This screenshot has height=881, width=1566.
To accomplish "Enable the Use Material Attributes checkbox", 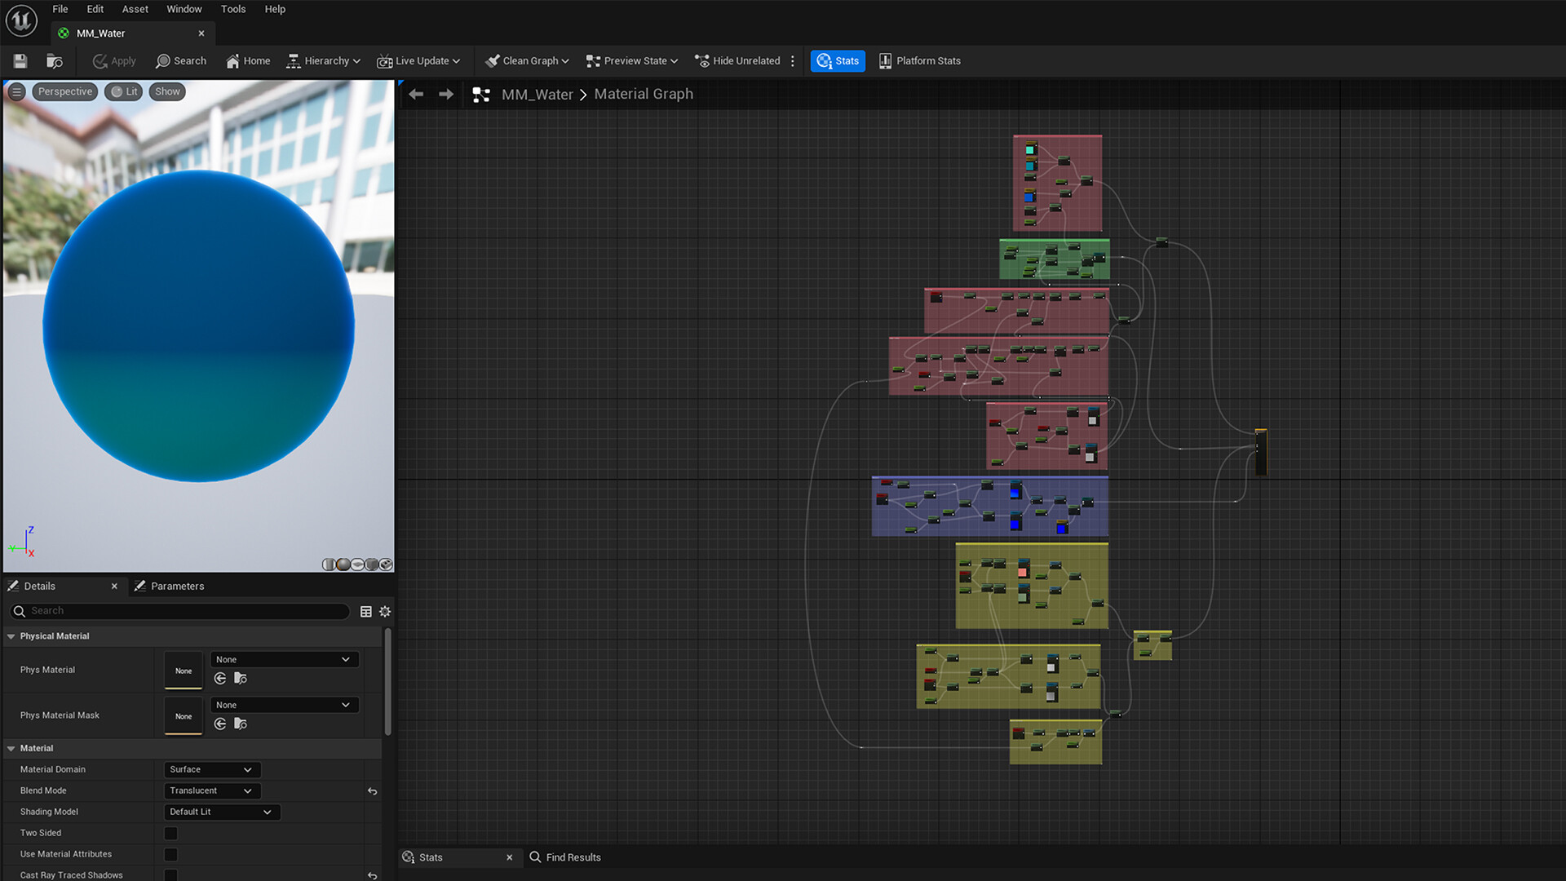I will 170,854.
